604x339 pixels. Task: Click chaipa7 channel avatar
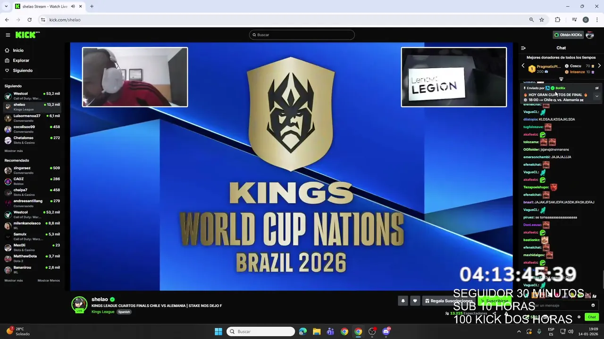8,192
